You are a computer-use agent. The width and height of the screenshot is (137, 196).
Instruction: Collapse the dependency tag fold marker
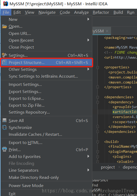click(98, 102)
